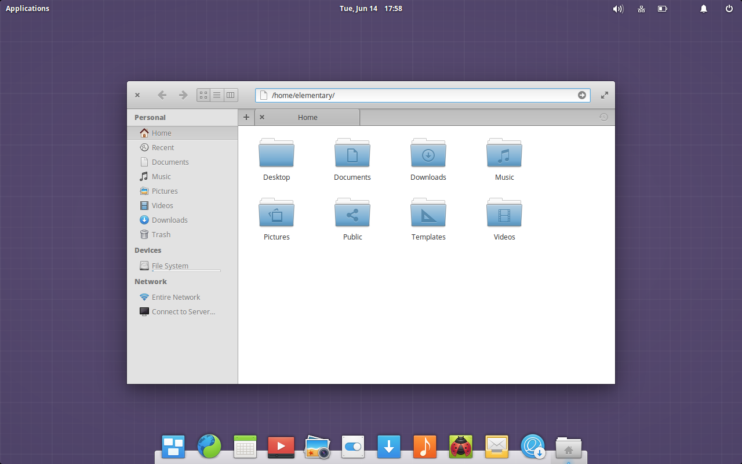Select the Home tab

307,117
